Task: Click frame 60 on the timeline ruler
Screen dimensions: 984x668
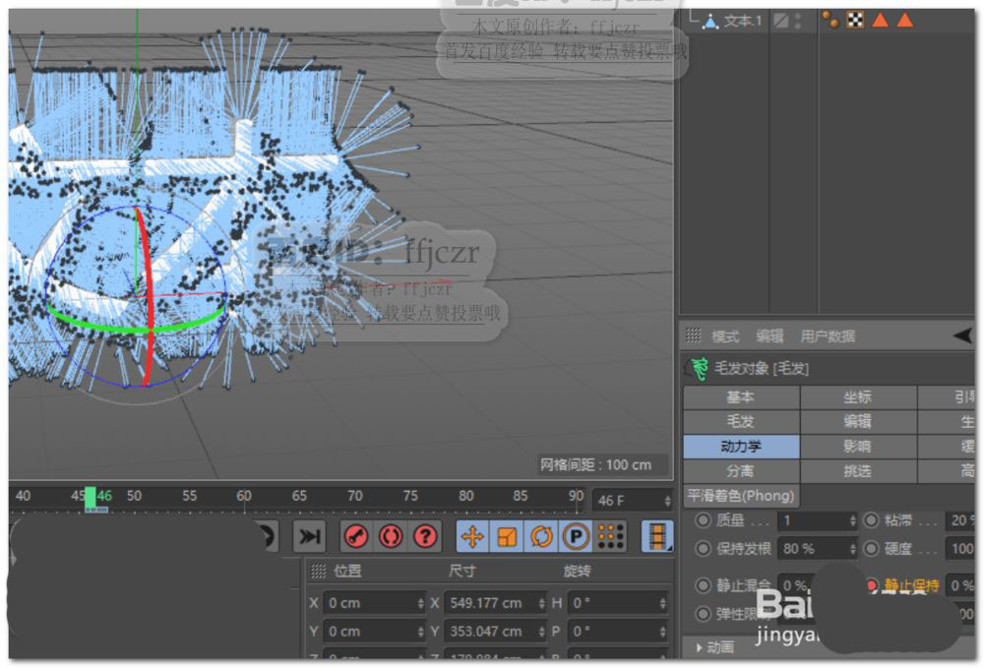Action: click(243, 496)
